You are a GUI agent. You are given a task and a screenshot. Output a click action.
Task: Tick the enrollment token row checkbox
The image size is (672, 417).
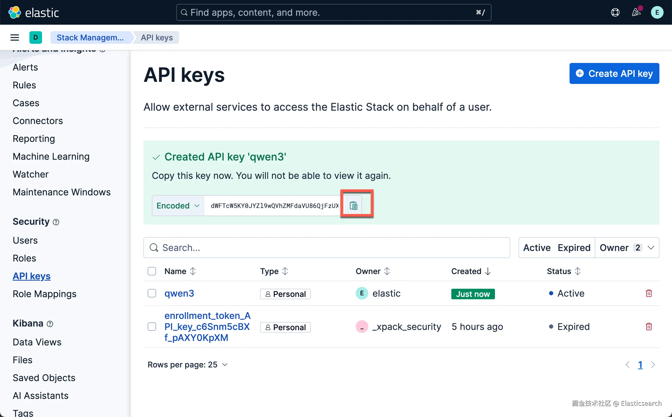point(152,327)
